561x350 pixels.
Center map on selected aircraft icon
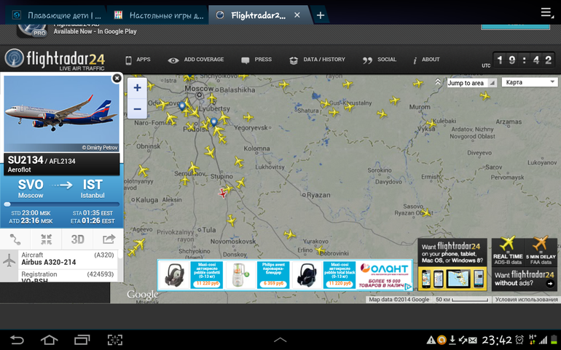click(x=46, y=239)
